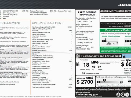Viewport: 131px width, 98px height.
Task: Click the Black Pack option row
Action: pos(52,31)
